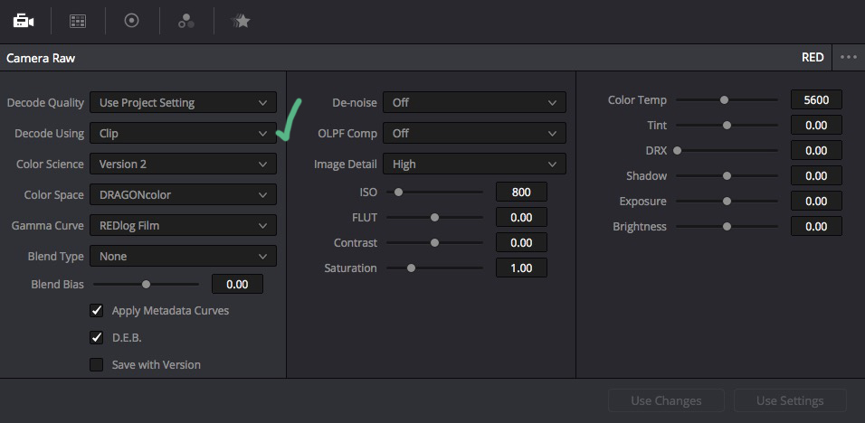Screen dimensions: 865x423
Task: Open the OLPF Comp dropdown
Action: (x=474, y=133)
